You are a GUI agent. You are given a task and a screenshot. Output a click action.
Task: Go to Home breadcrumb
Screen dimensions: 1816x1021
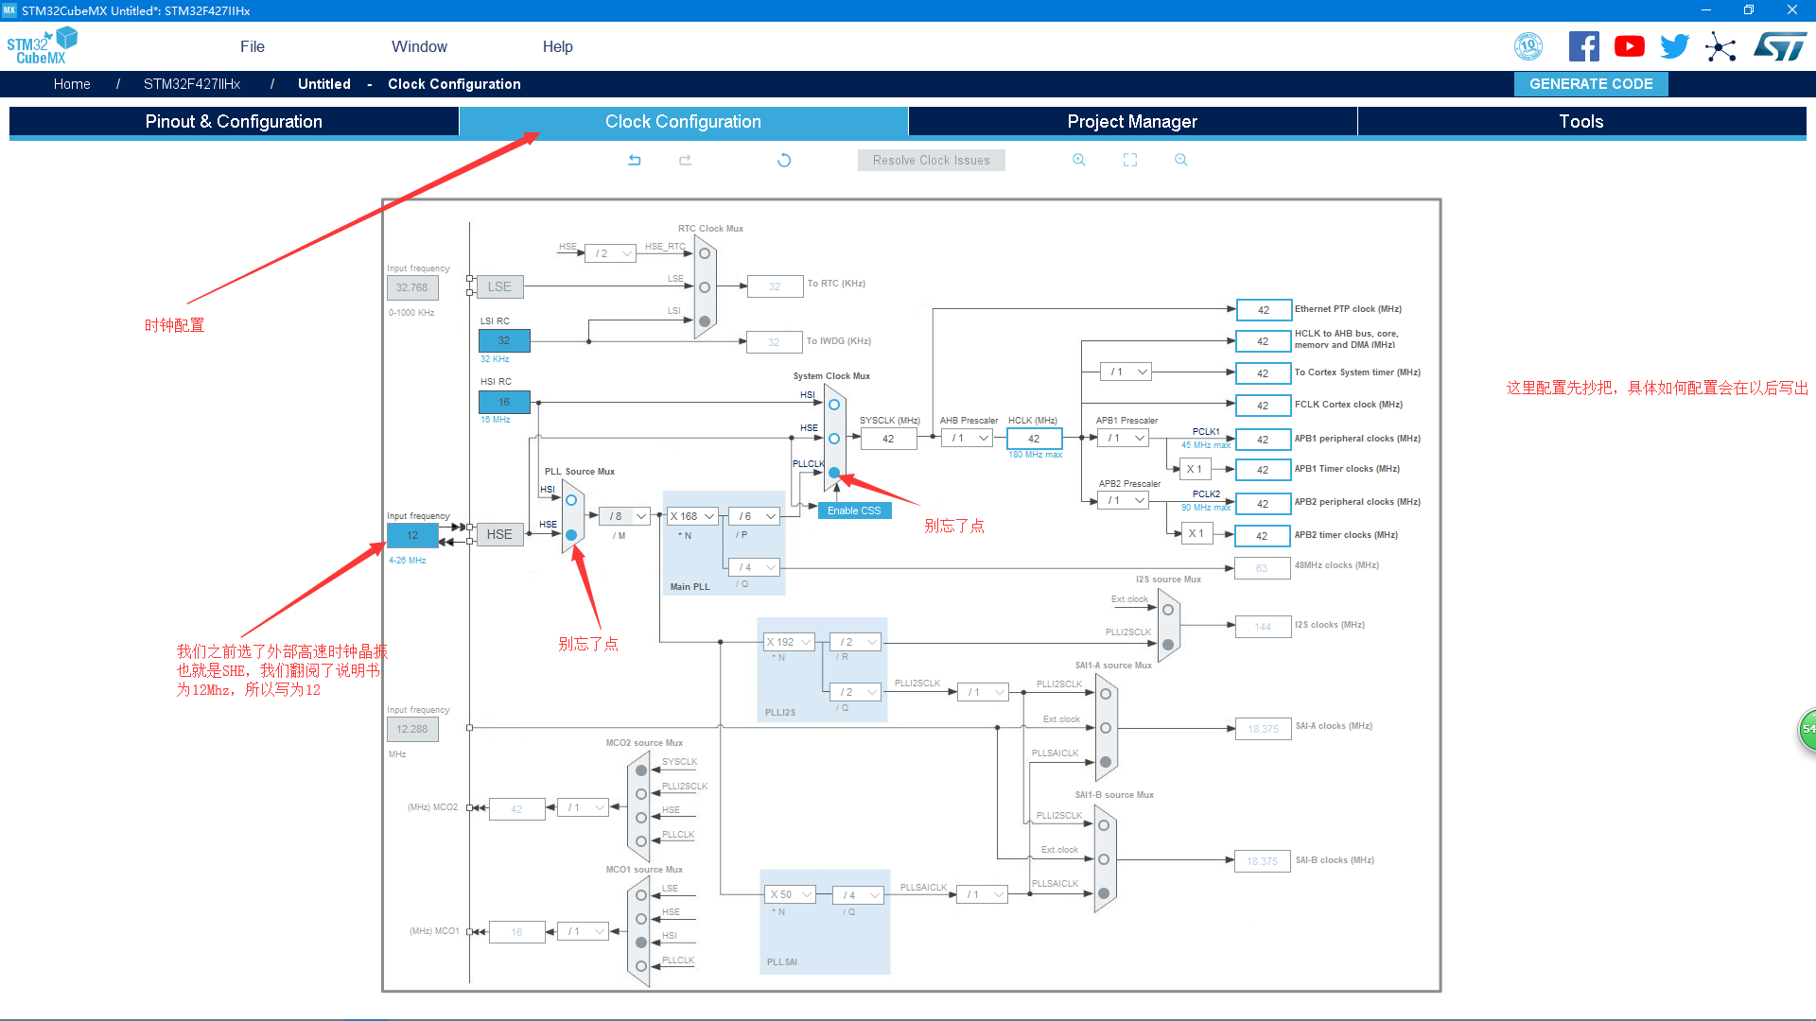tap(72, 84)
